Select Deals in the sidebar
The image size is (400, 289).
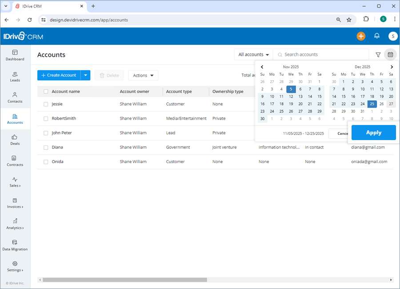(x=15, y=141)
